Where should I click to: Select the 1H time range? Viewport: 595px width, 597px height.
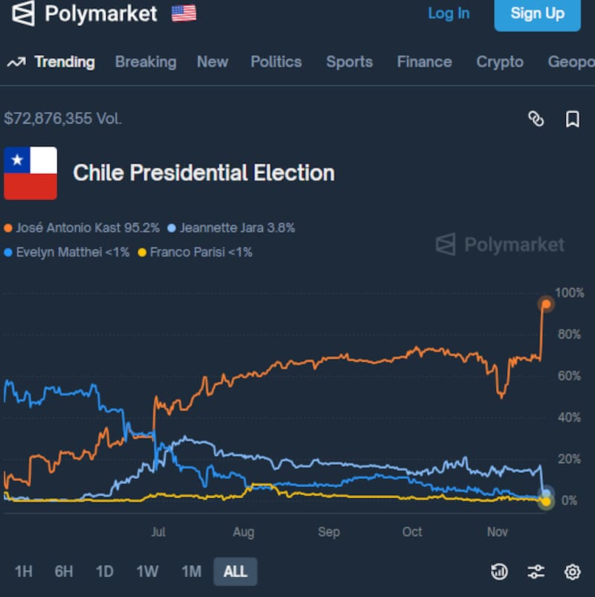click(24, 572)
